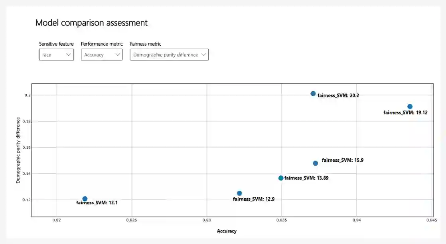Click chevron in Fairness metric dropdown
446x244 pixels.
coord(203,55)
